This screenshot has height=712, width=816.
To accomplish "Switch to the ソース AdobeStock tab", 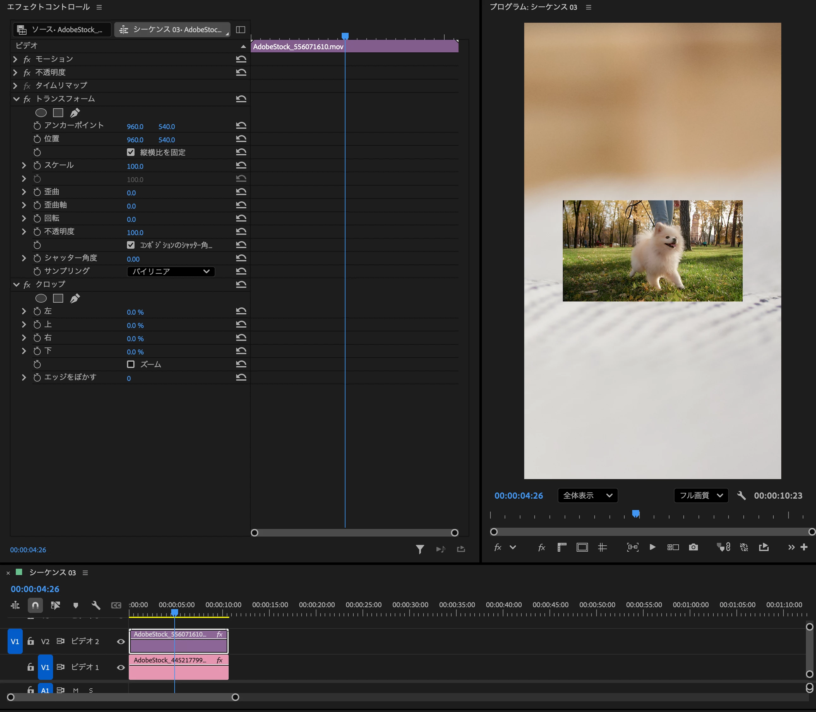I will click(x=62, y=29).
